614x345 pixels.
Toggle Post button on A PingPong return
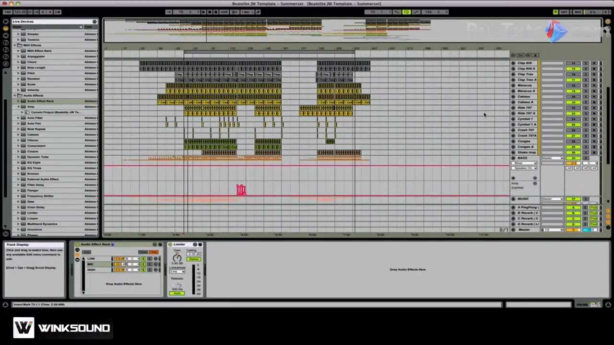point(594,207)
